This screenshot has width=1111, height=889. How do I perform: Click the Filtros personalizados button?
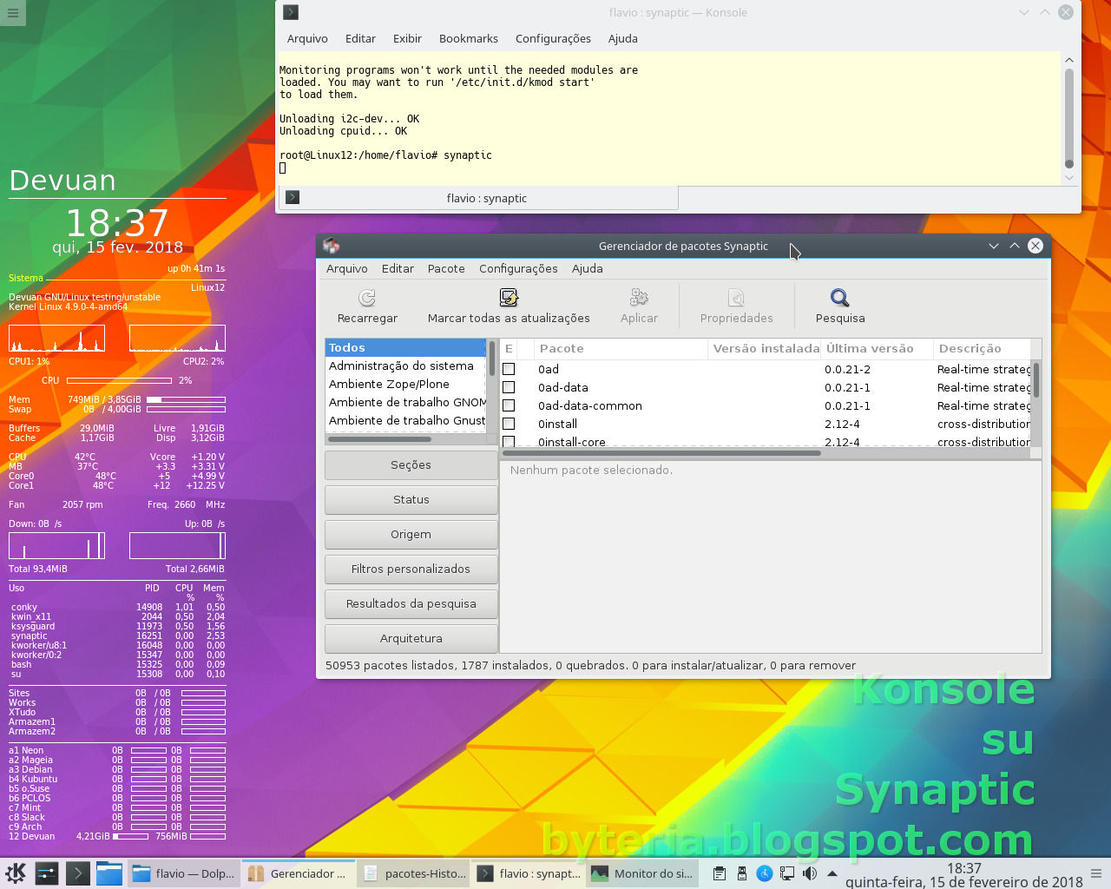point(411,569)
